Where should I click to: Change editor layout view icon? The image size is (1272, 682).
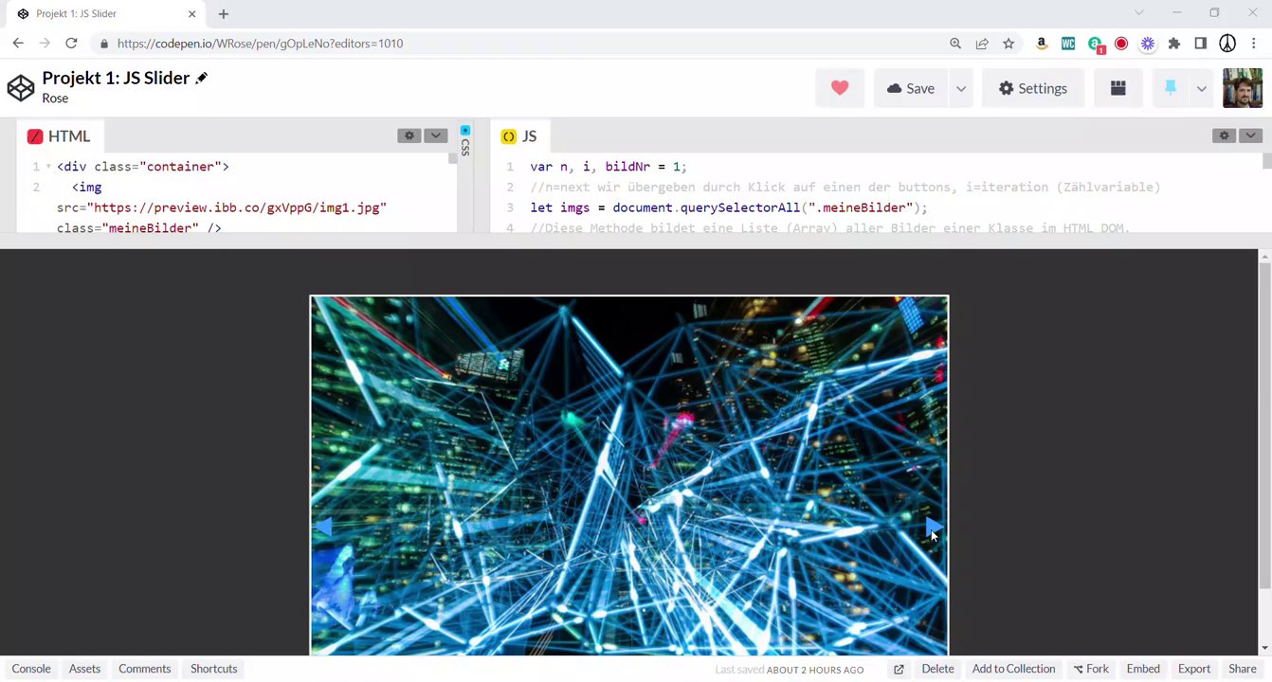[1118, 88]
